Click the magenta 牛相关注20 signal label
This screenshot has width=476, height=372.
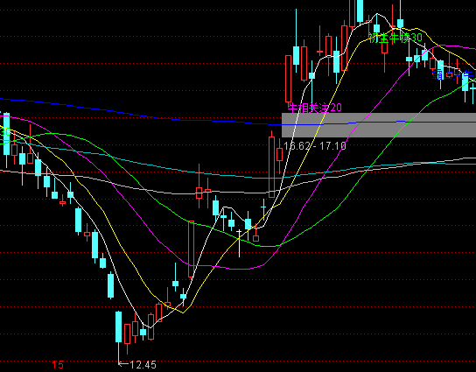pyautogui.click(x=315, y=108)
